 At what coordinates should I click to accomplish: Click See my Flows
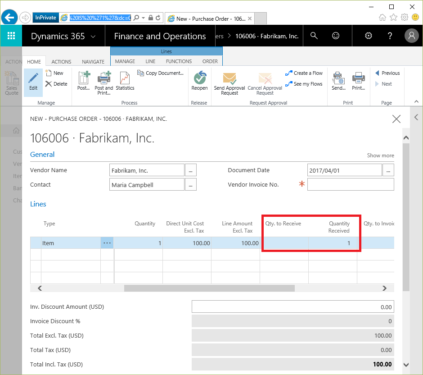(304, 84)
